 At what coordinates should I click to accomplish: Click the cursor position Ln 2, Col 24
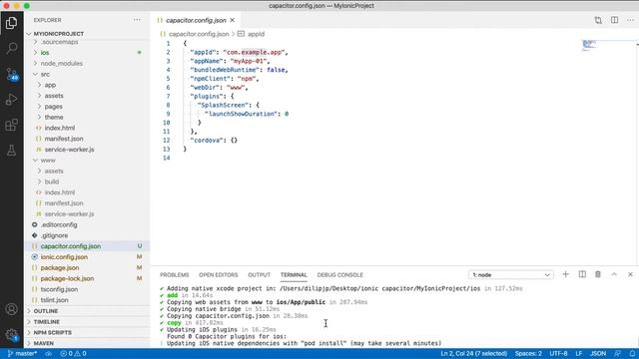(473, 354)
